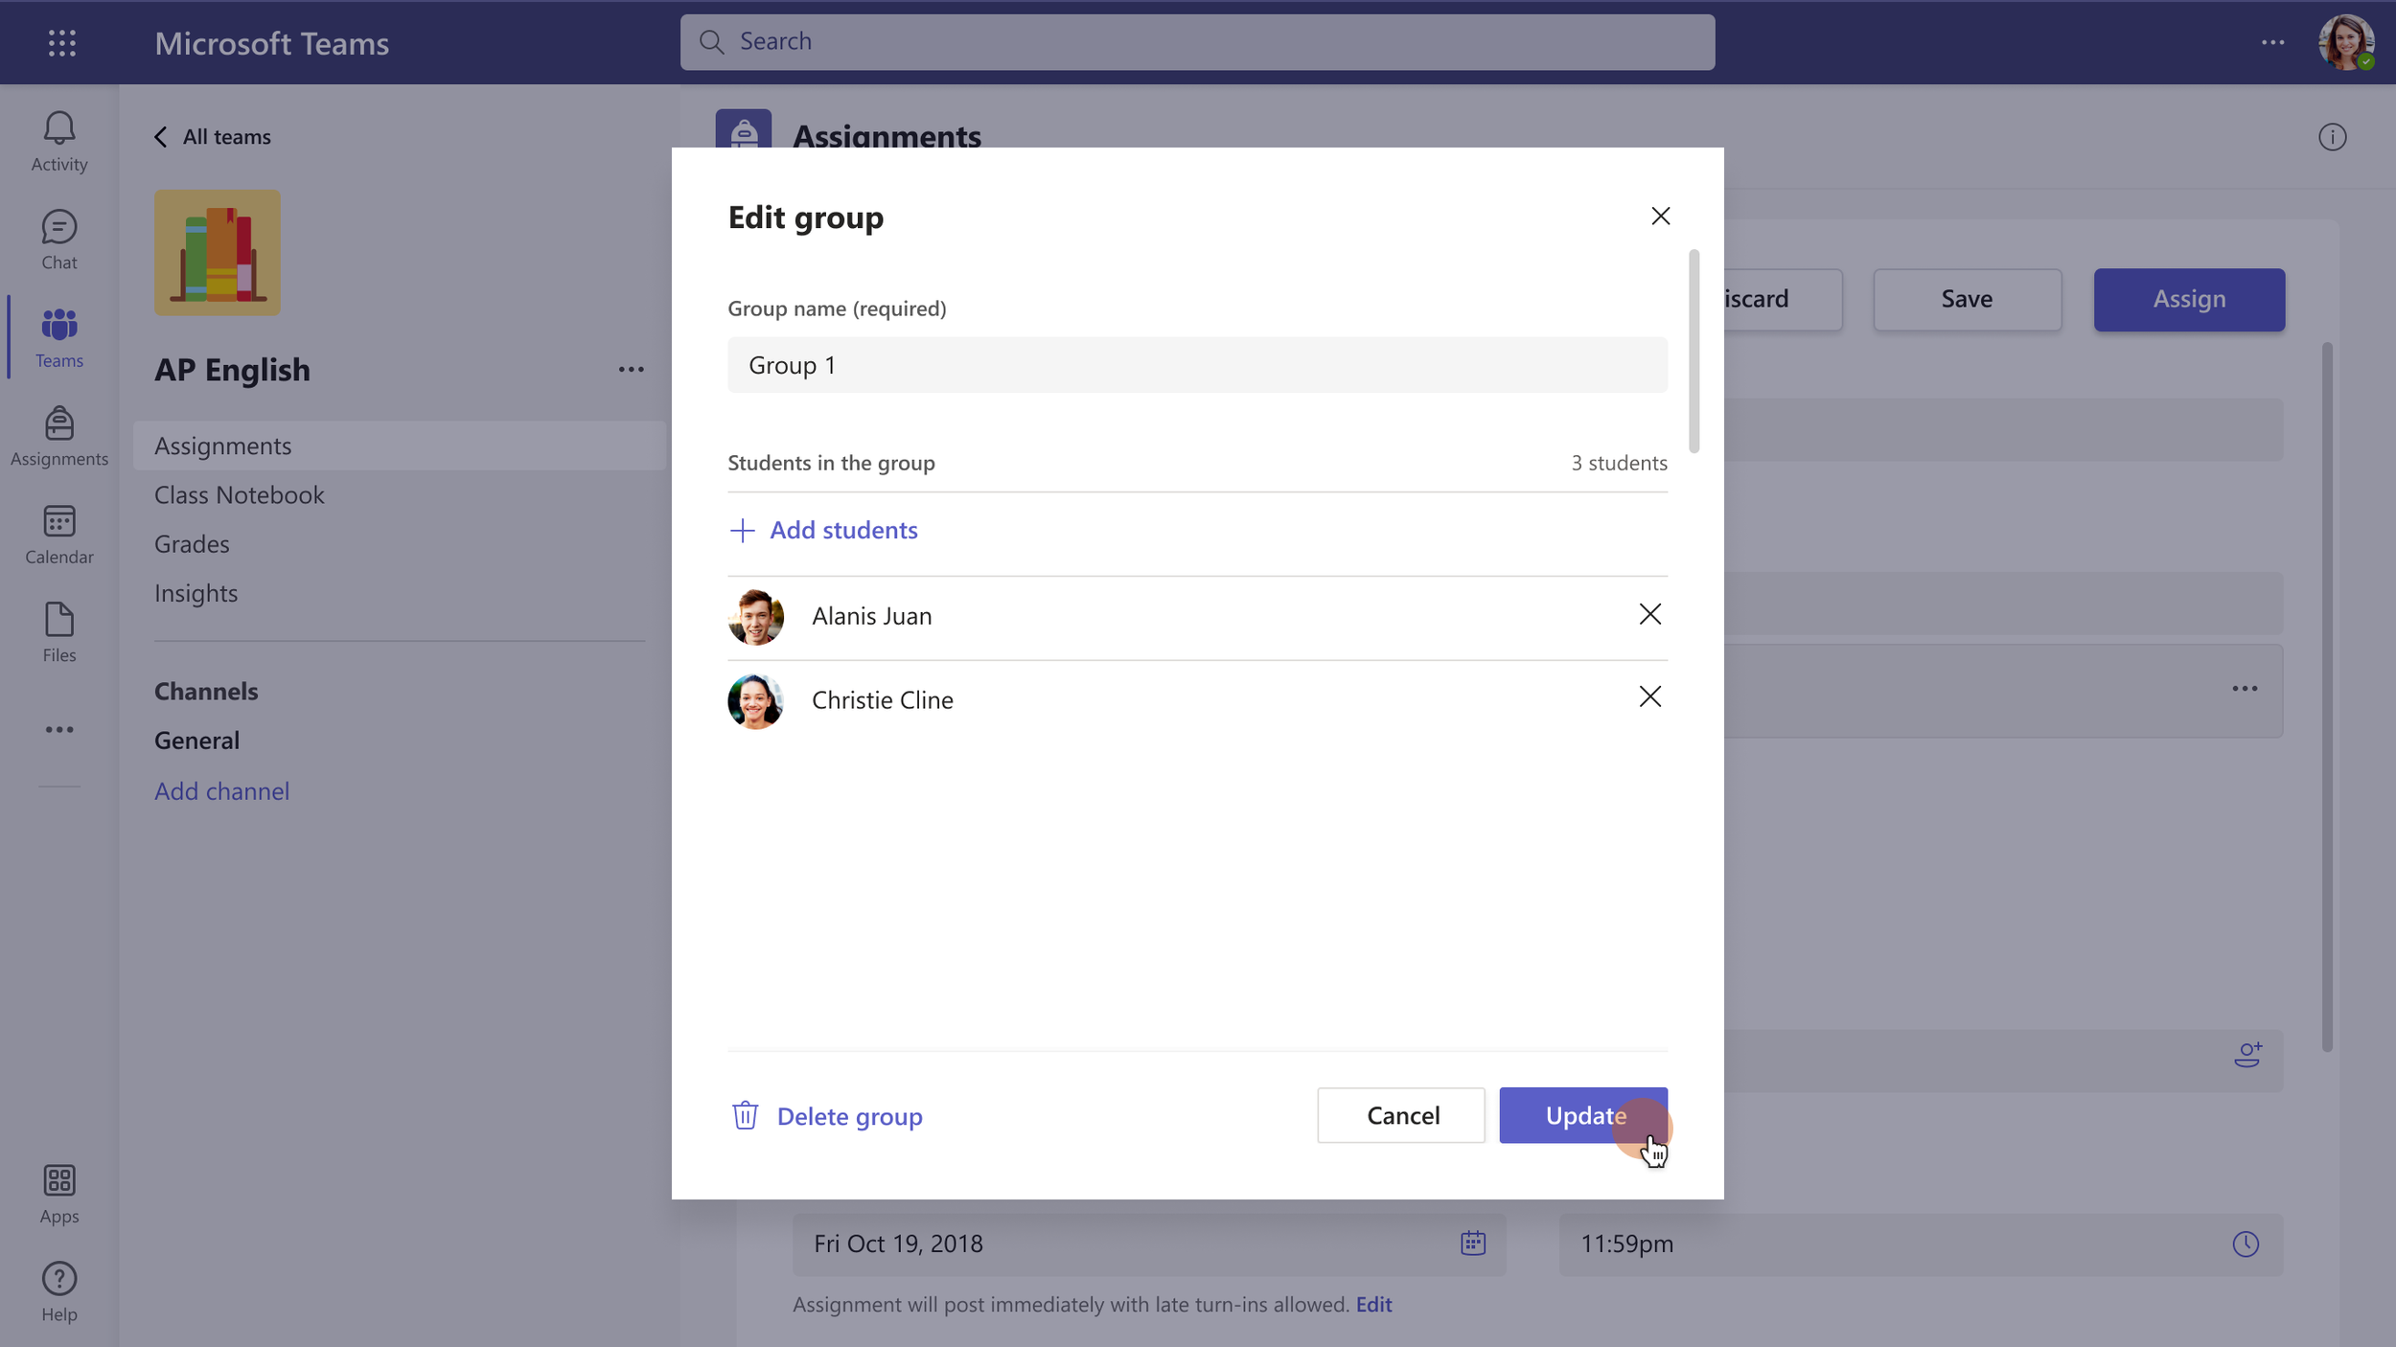
Task: Remove Christie Cline from the group
Action: pos(1649,696)
